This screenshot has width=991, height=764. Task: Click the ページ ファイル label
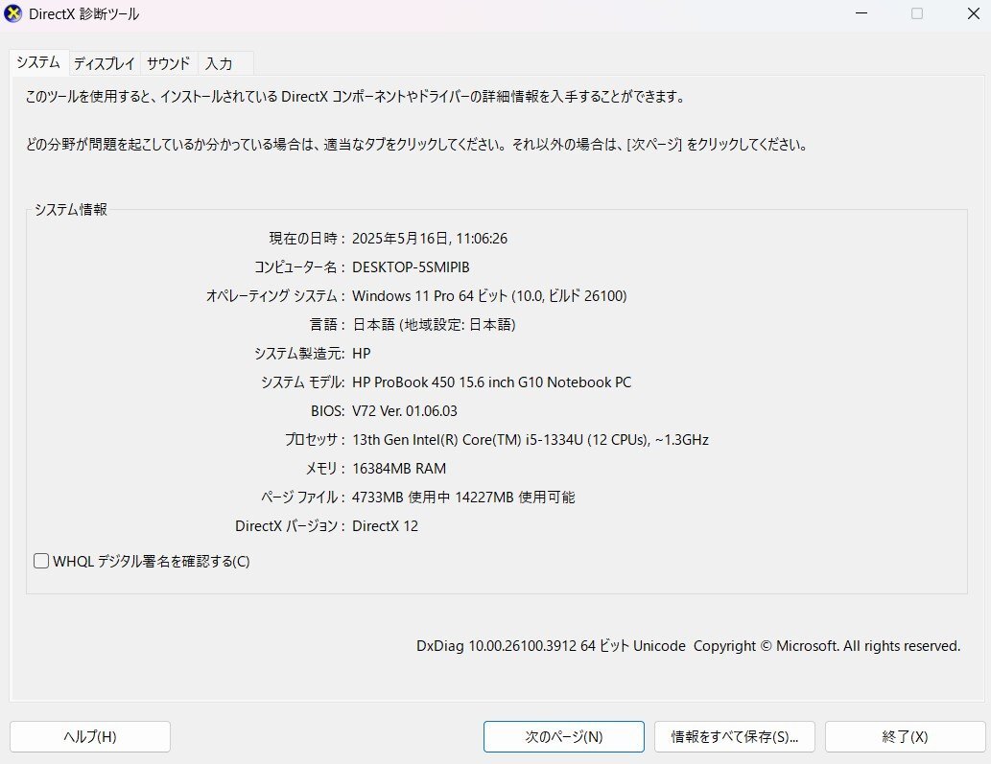[x=303, y=498]
